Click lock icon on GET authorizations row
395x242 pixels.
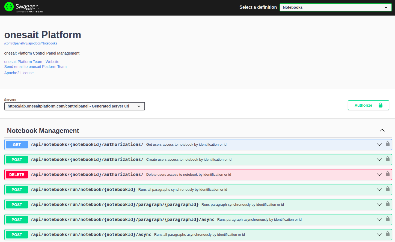387,144
